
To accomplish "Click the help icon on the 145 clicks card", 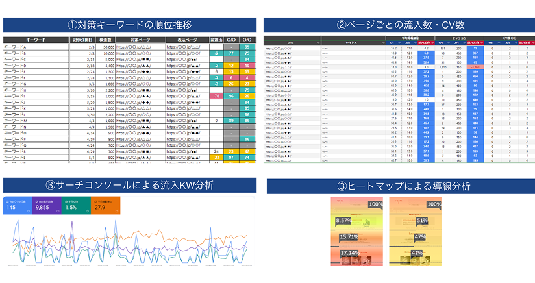I will click(x=28, y=212).
